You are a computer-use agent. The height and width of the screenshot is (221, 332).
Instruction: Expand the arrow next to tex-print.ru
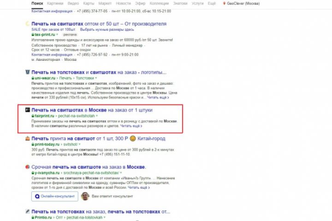pos(57,35)
